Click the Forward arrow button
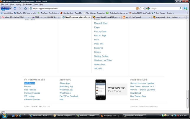Viewport: 190px width, 119px height. point(7,9)
